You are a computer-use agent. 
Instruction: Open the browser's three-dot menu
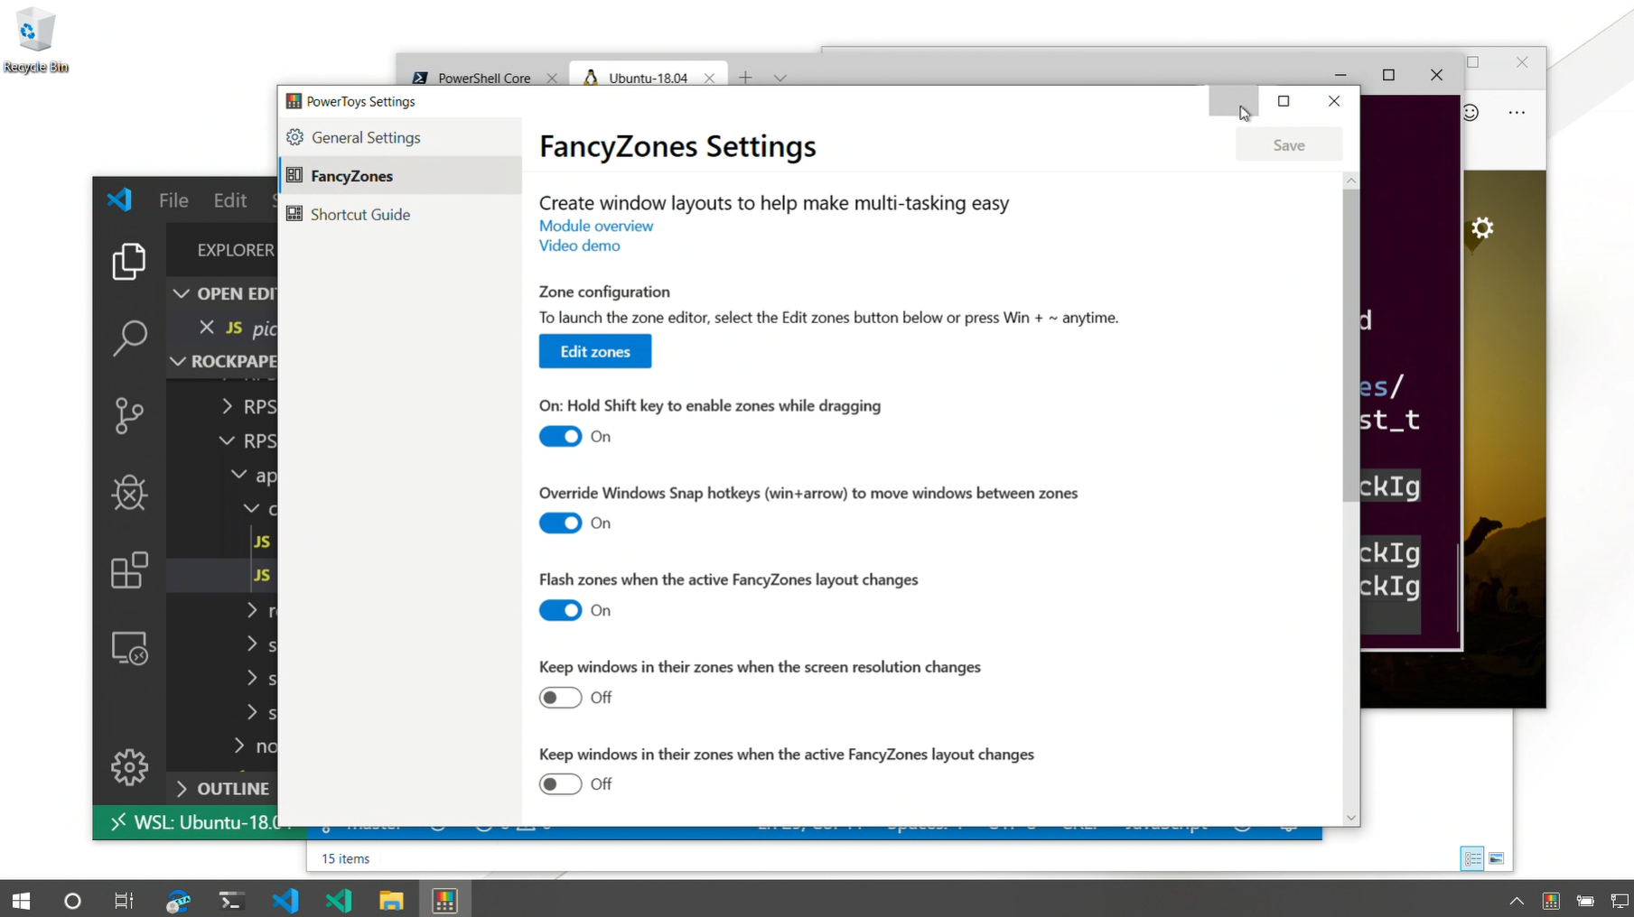click(x=1517, y=112)
